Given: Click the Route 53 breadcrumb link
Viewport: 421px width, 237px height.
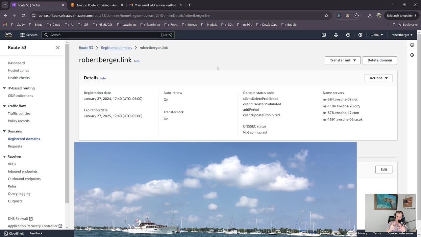Looking at the screenshot, I should pos(86,48).
